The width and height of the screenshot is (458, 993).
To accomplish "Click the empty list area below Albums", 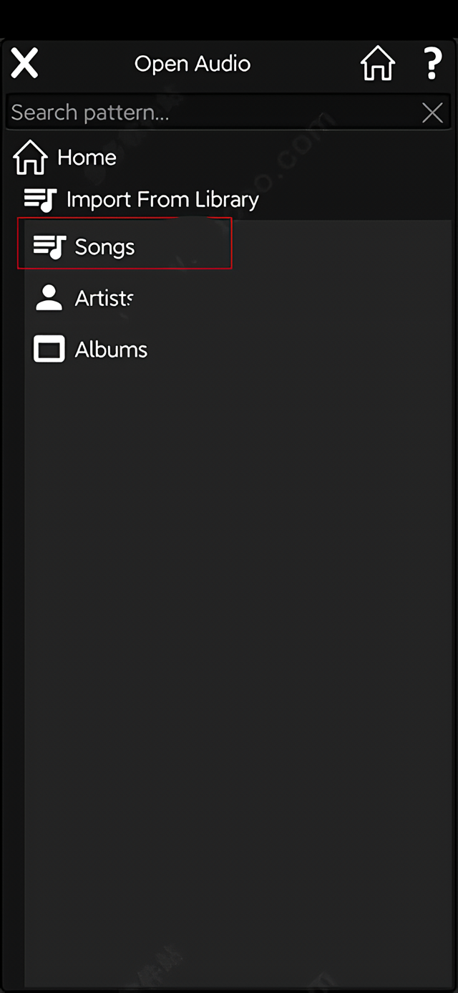I will (x=236, y=609).
